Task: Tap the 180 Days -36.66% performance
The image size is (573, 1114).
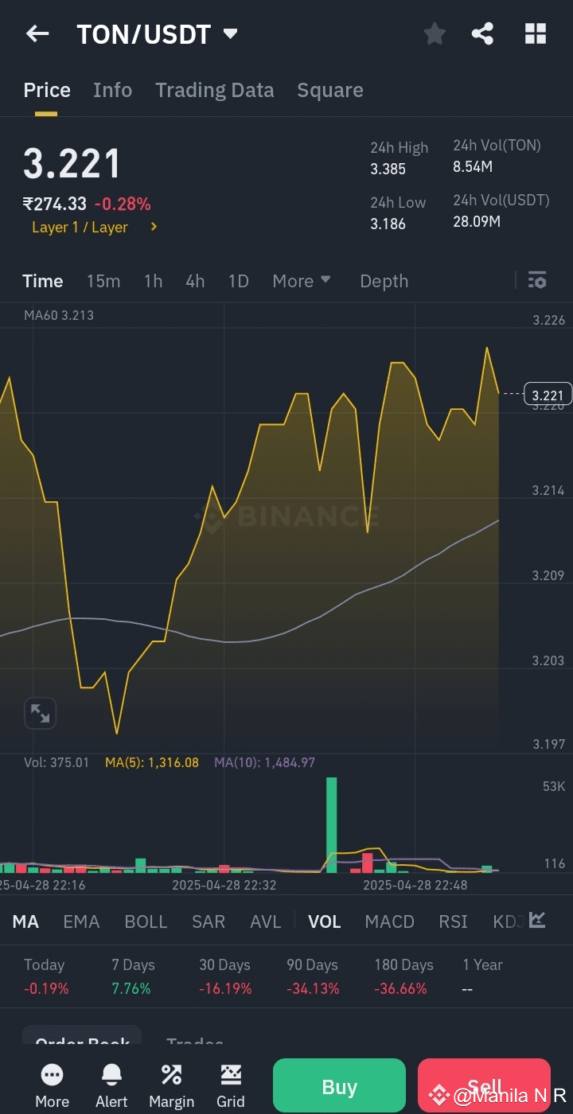Action: point(403,976)
